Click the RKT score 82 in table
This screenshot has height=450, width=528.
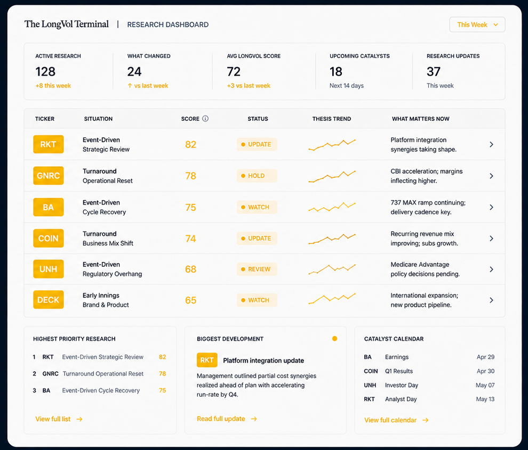click(x=190, y=144)
